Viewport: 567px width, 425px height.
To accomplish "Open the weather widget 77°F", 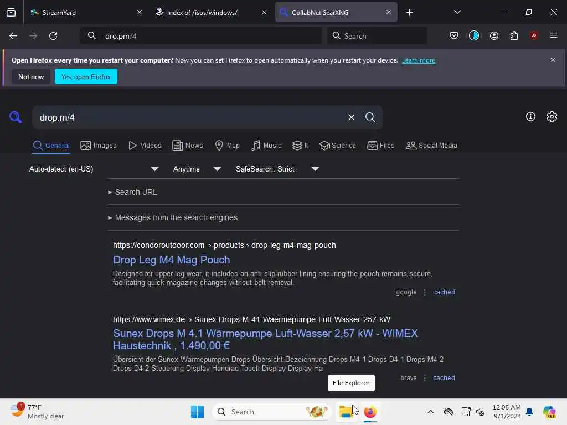I will point(37,412).
